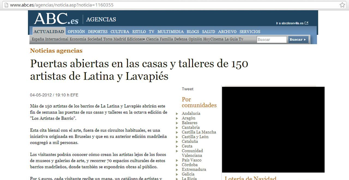The image size is (349, 180).
Task: Click the ABC.es logo
Action: point(56,19)
